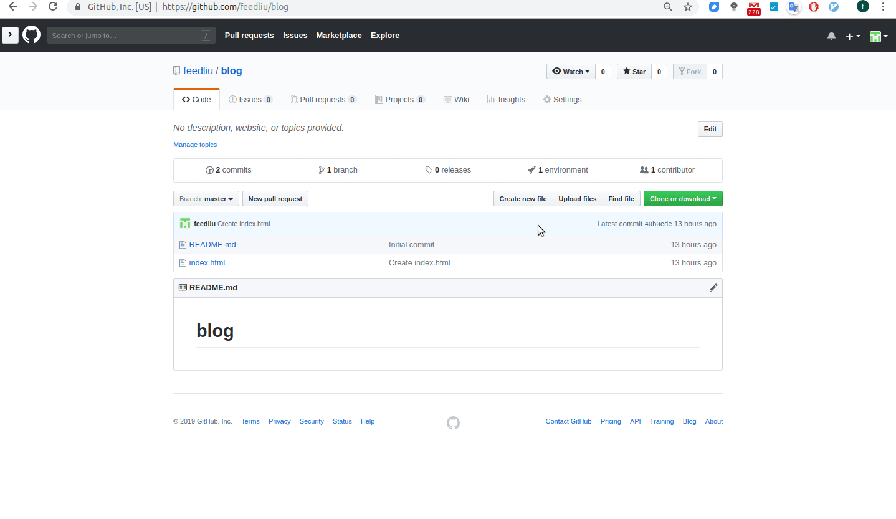
Task: Open the GitHub octocat logo home
Action: (x=32, y=35)
